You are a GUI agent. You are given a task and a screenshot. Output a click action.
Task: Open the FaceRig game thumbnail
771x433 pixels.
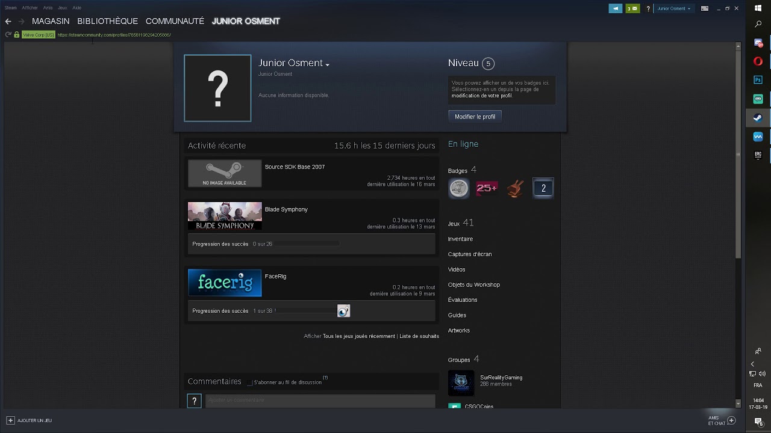tap(225, 283)
